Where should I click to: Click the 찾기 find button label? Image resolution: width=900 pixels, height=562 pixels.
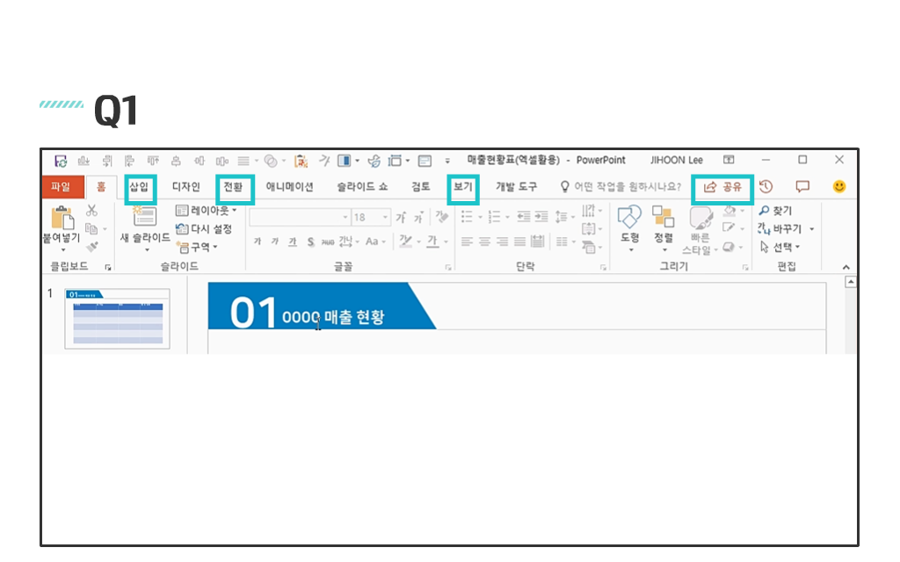click(x=782, y=211)
